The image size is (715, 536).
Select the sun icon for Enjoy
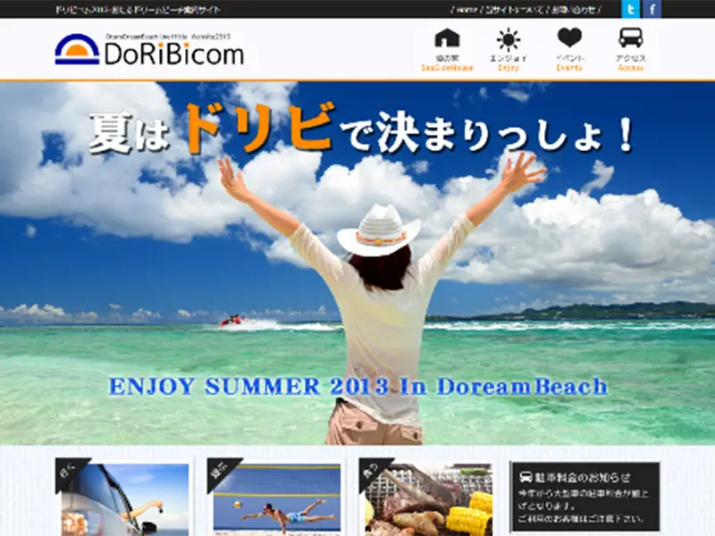509,39
